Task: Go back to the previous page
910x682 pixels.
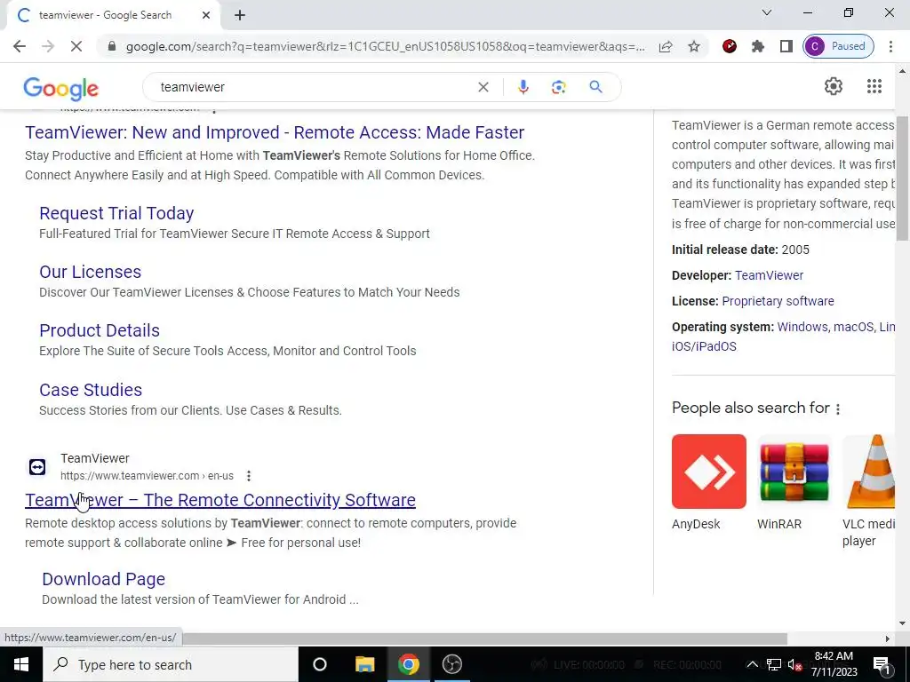Action: [20, 46]
